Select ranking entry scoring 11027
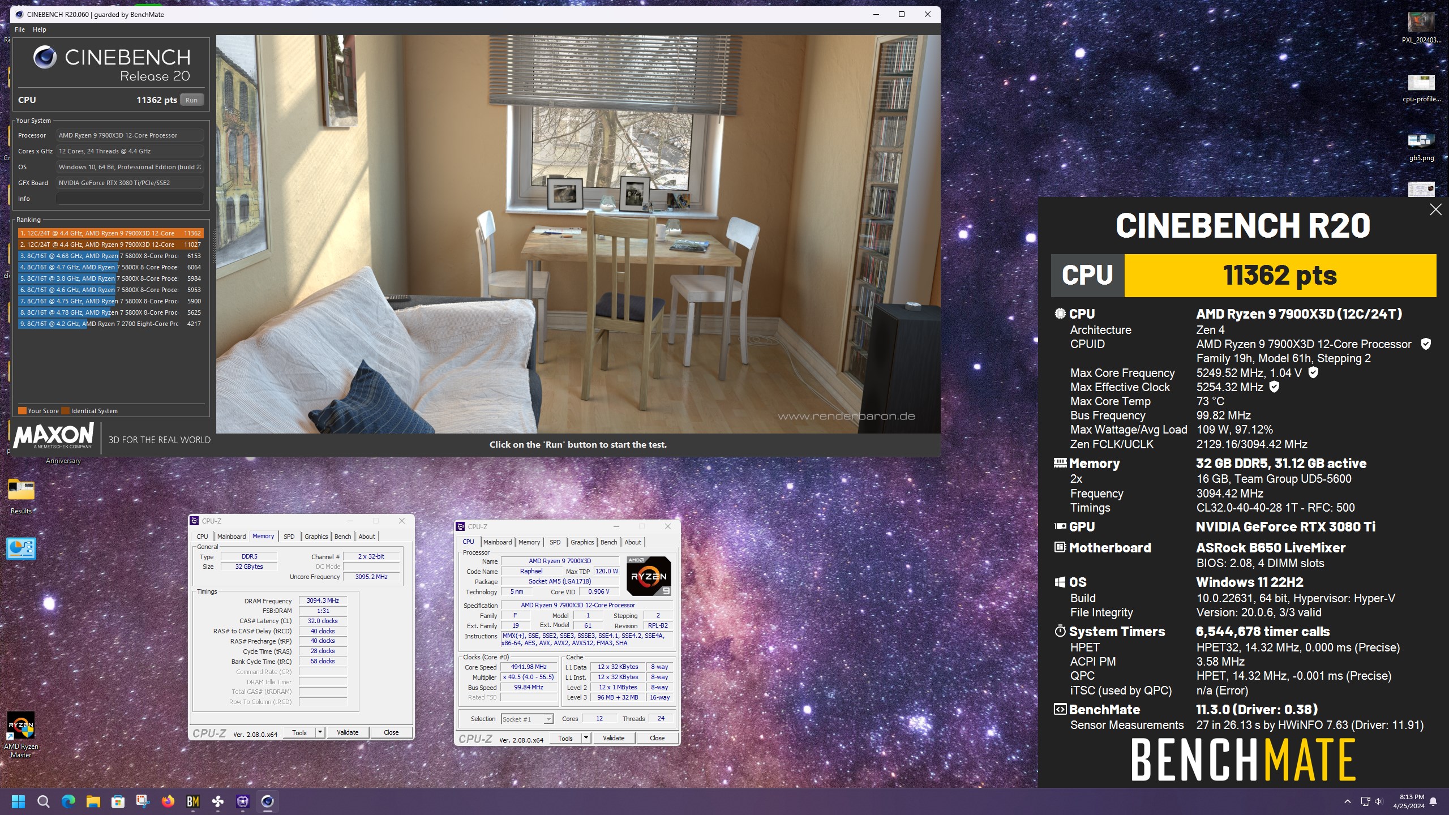Screen dimensions: 1449x815 click(110, 244)
